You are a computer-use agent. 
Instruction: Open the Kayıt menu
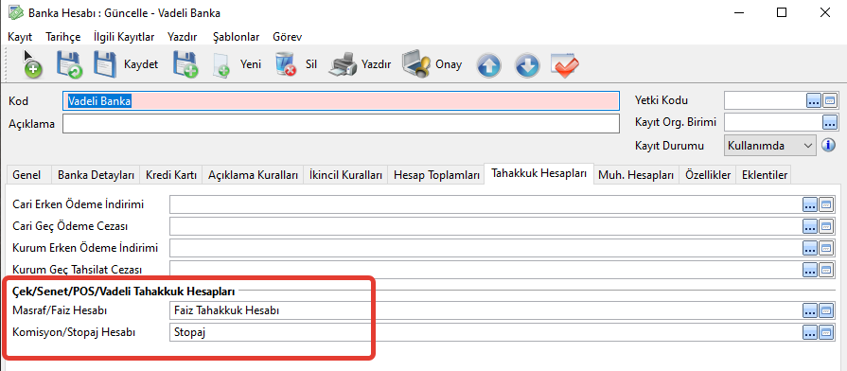20,37
